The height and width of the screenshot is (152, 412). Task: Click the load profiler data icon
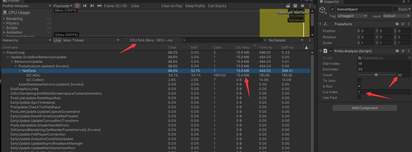click(288, 6)
